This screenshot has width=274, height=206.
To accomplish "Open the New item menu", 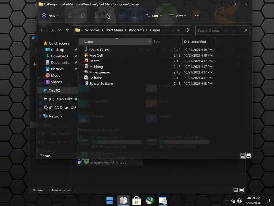I will 50,16.
